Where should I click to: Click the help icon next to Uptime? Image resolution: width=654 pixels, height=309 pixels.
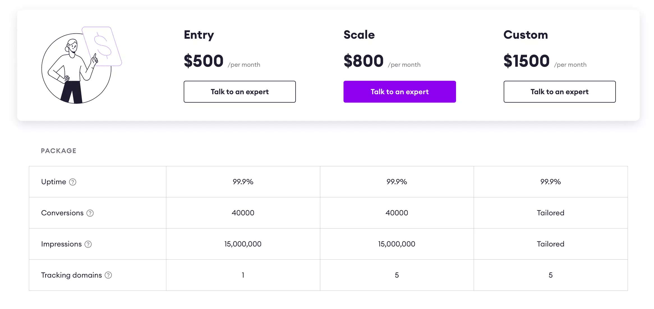coord(73,182)
